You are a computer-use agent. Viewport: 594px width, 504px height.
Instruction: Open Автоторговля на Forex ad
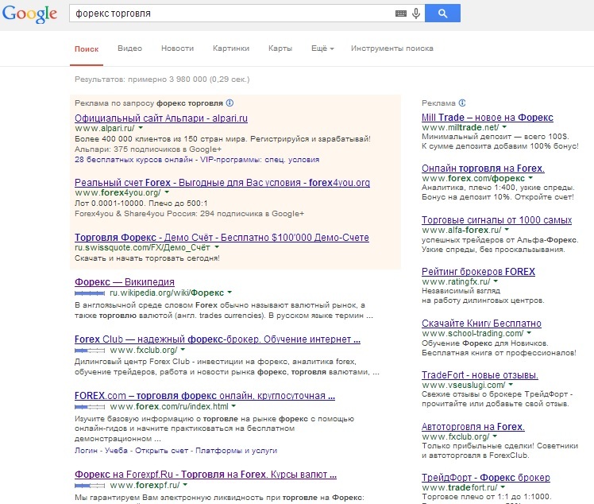473,427
